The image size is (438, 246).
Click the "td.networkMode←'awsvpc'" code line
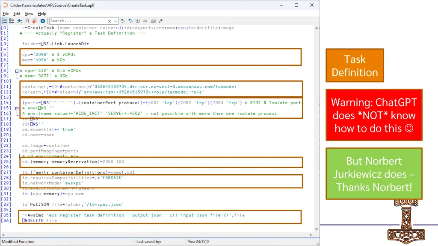pyautogui.click(x=53, y=183)
